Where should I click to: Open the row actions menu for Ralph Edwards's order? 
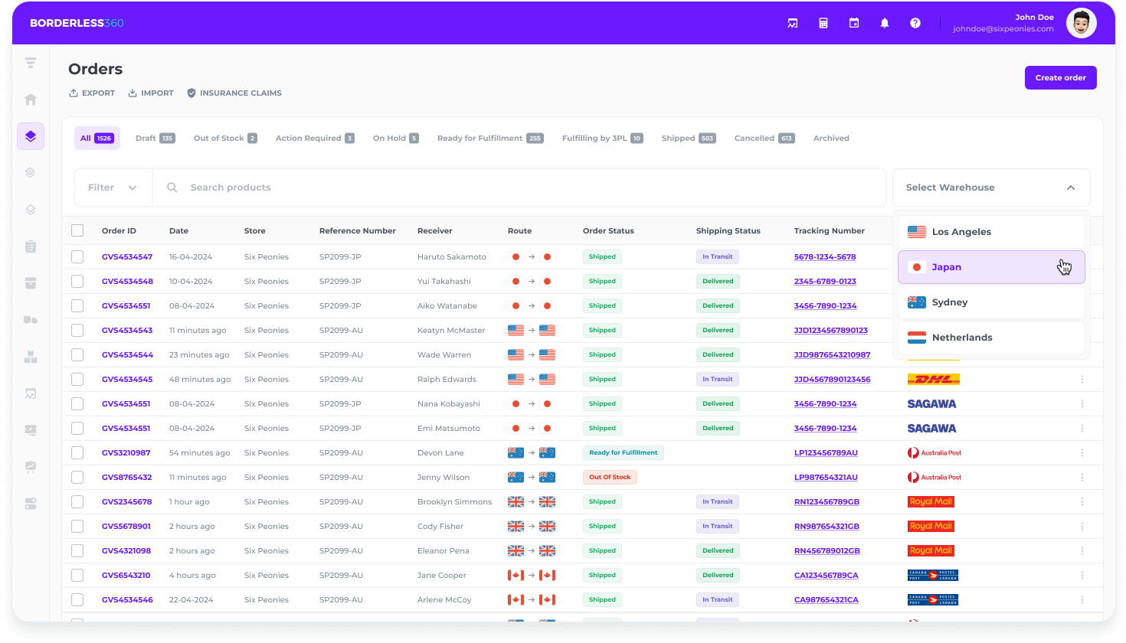point(1082,379)
